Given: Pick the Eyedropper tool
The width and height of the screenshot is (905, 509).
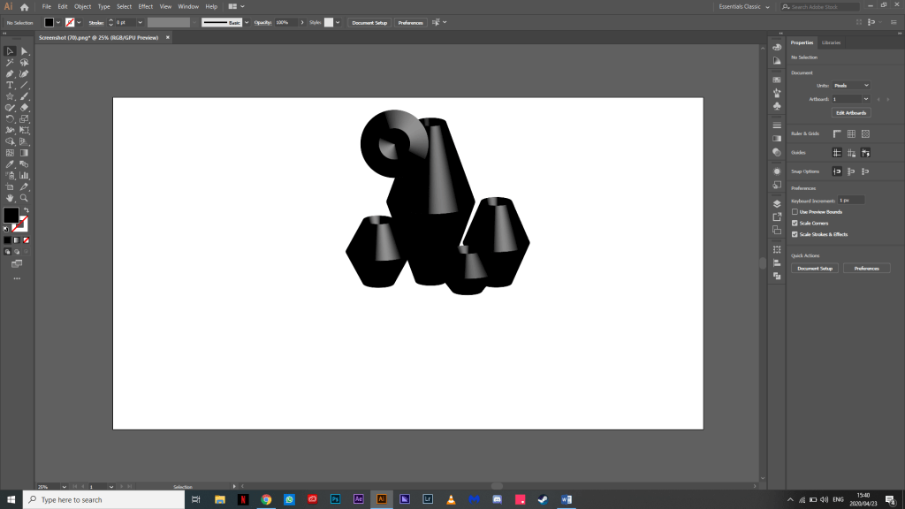Looking at the screenshot, I should click(x=10, y=164).
